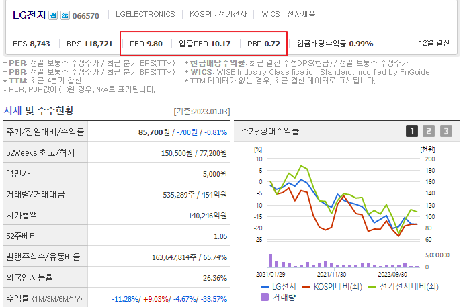
Task: Select the -0.81% daily change value
Action: point(216,132)
